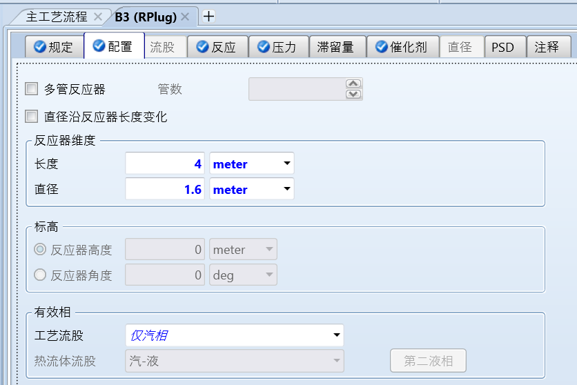Screen dimensions: 577x385
Task: Click the 催化剂 tab checkmark icon
Action: click(x=382, y=47)
